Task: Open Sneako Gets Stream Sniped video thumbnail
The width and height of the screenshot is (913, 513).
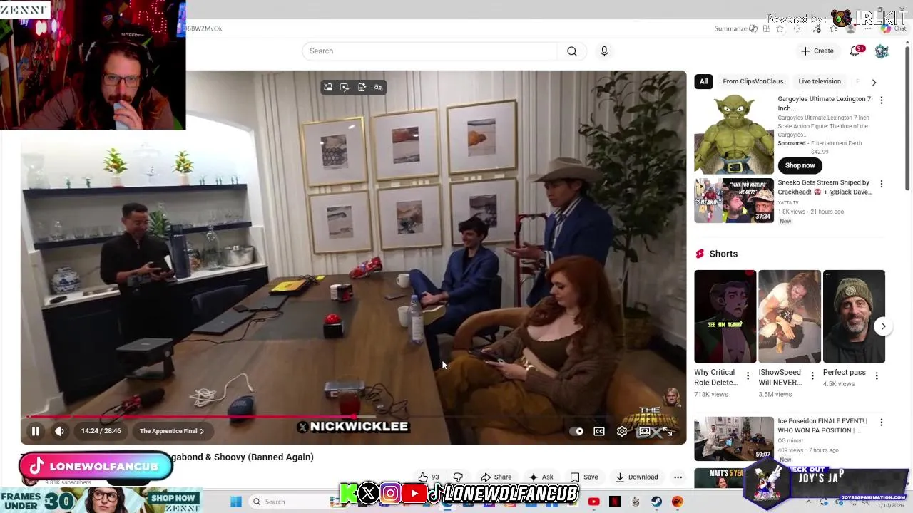Action: (734, 200)
